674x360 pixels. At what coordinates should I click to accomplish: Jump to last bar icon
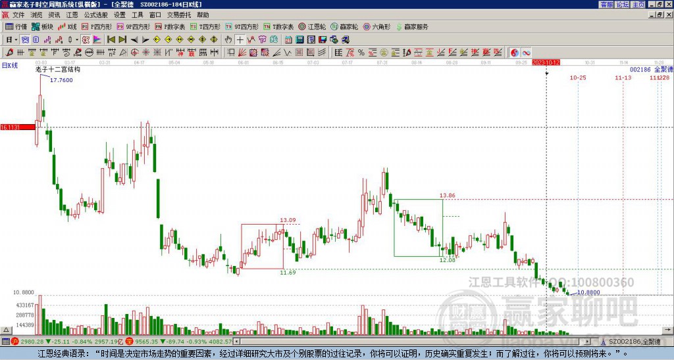[122, 39]
